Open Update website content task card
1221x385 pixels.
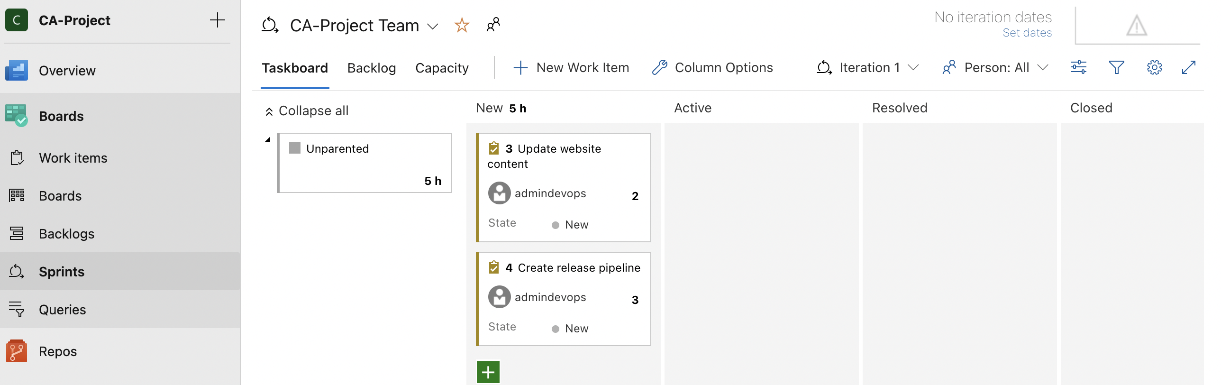[559, 149]
